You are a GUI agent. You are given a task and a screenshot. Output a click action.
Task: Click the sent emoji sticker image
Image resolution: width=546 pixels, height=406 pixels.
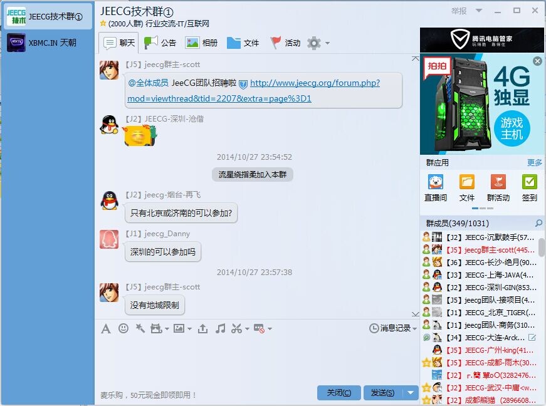click(140, 136)
